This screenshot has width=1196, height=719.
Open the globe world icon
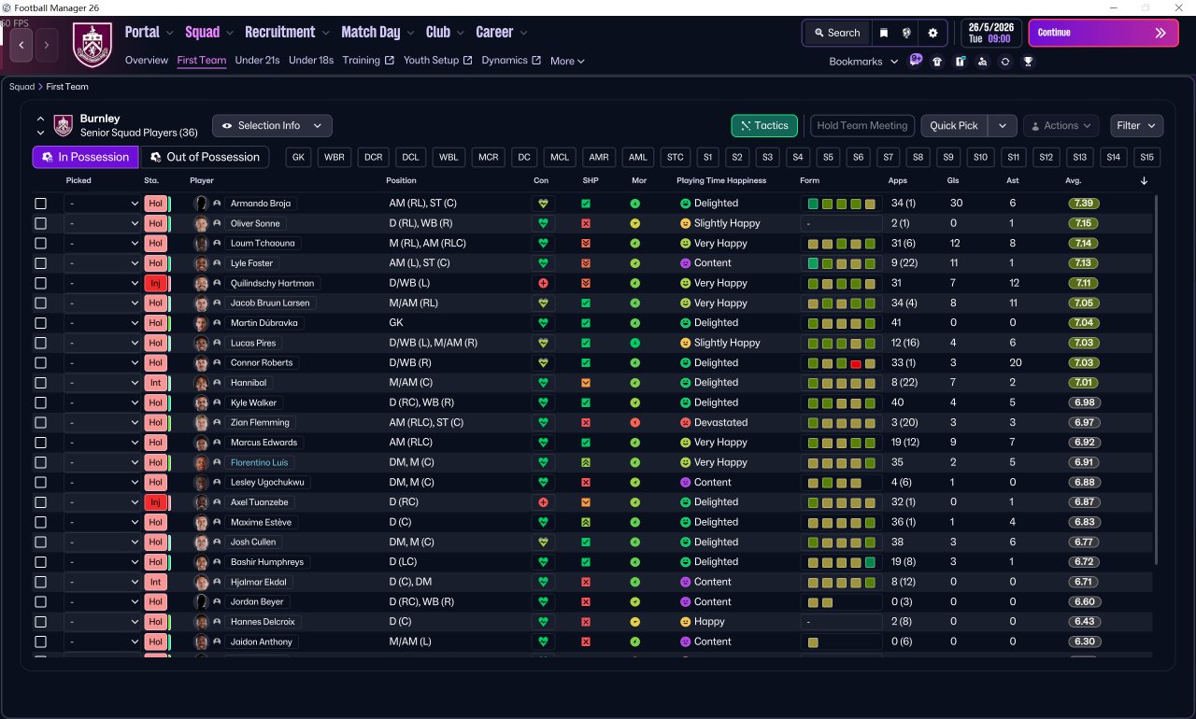click(906, 33)
